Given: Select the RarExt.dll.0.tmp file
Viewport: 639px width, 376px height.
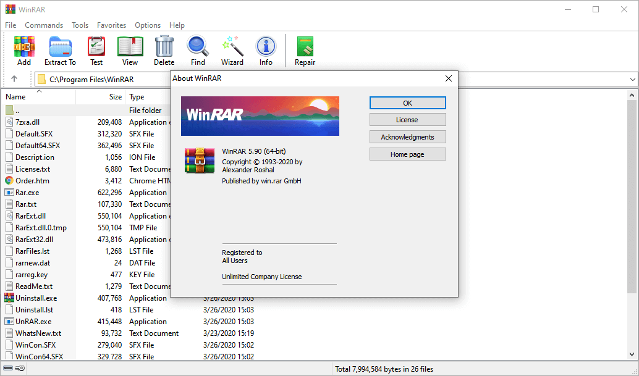Looking at the screenshot, I should tap(41, 227).
